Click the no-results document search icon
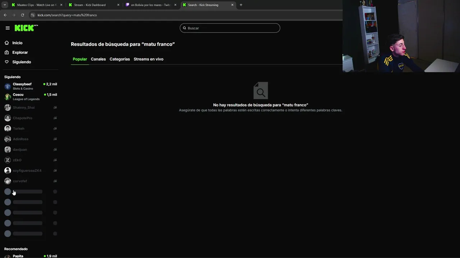Viewport: 460px width, 258px height. point(261,91)
